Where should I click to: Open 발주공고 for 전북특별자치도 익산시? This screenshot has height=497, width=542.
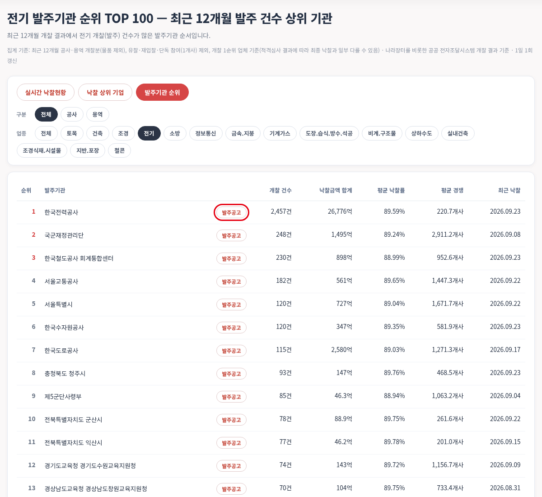click(231, 443)
